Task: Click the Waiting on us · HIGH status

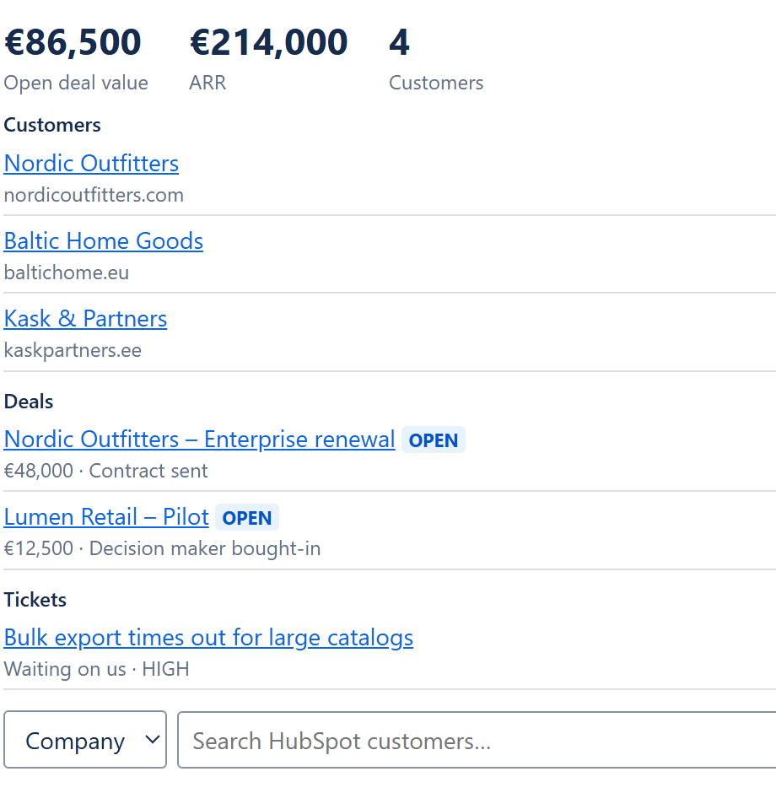Action: (x=96, y=669)
